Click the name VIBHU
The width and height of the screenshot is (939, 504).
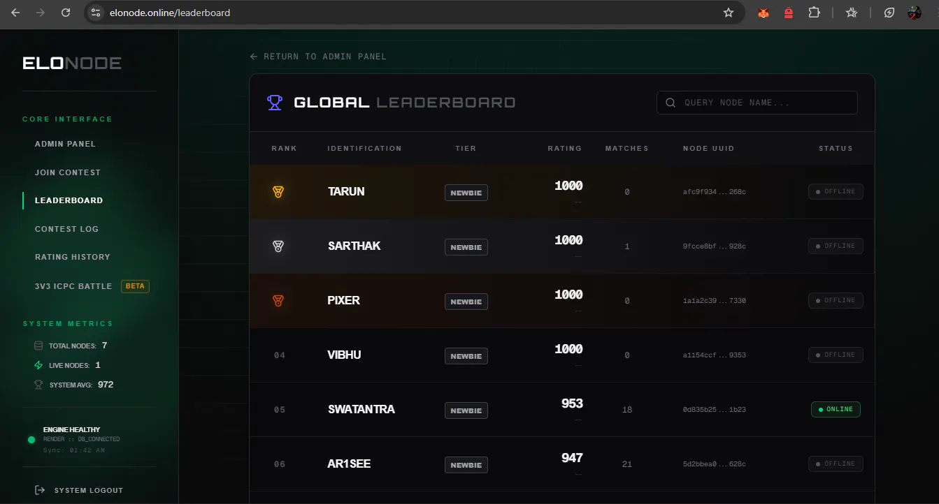click(345, 355)
